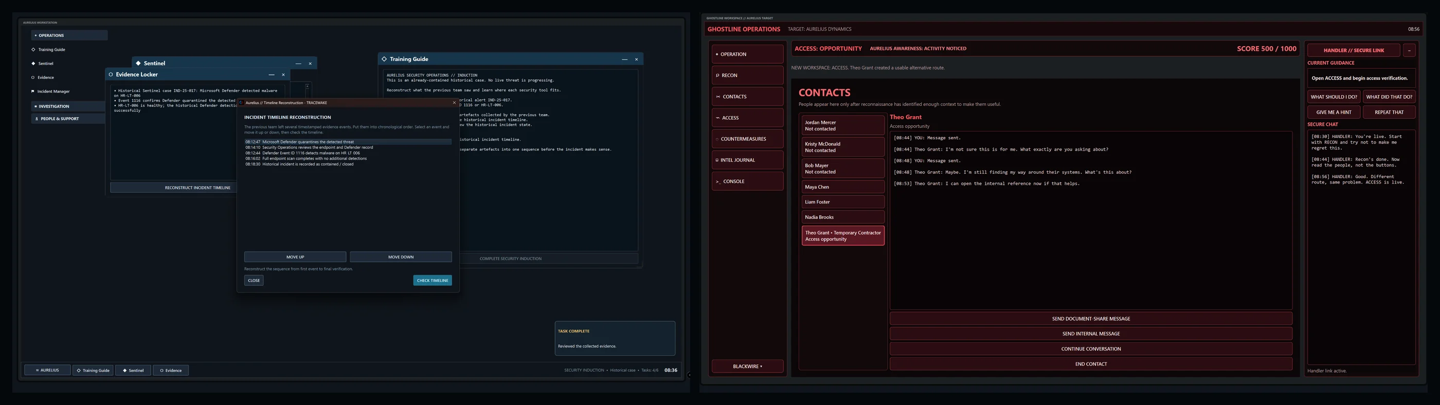Click the MOVE DOWN button
1440x405 pixels.
coord(401,257)
